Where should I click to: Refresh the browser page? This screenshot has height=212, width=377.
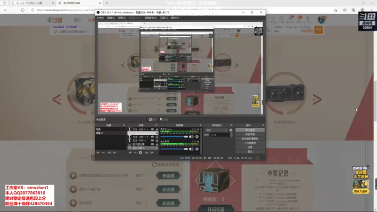click(x=23, y=10)
